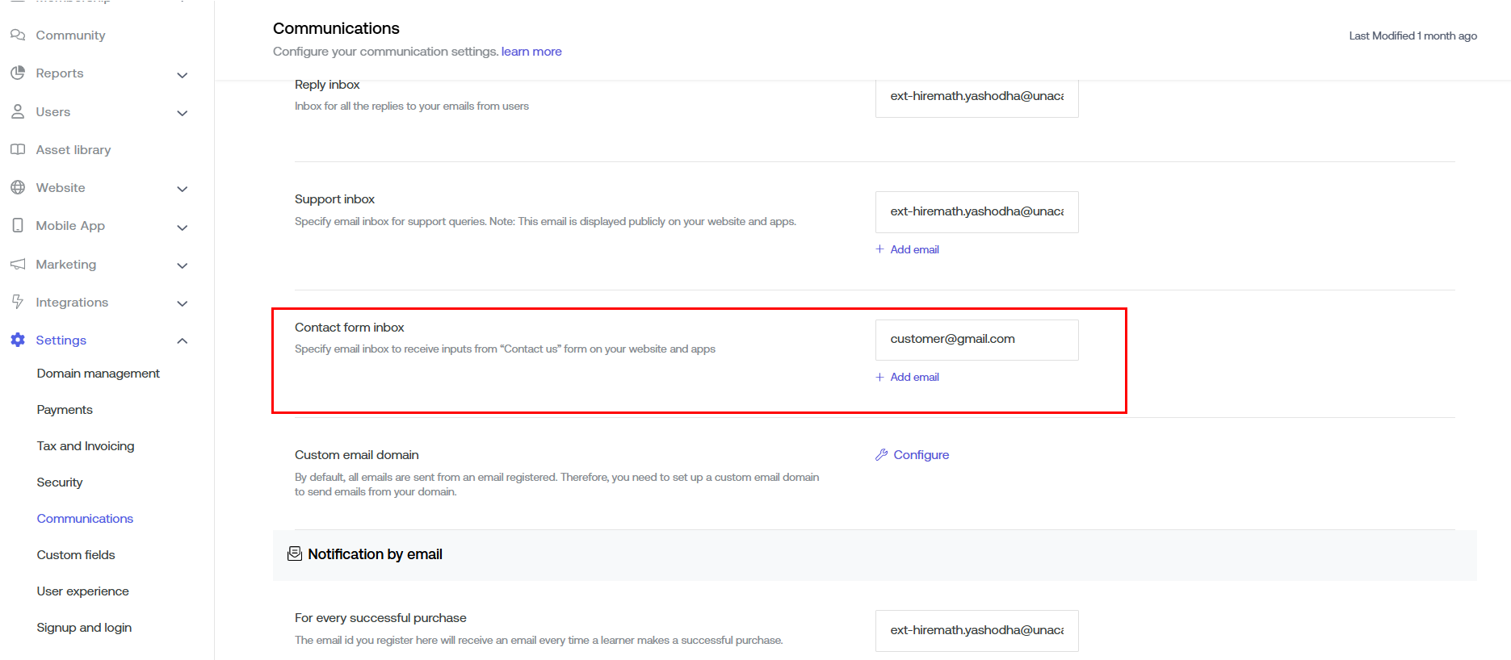Click the Integrations lightning bolt icon

click(x=17, y=303)
